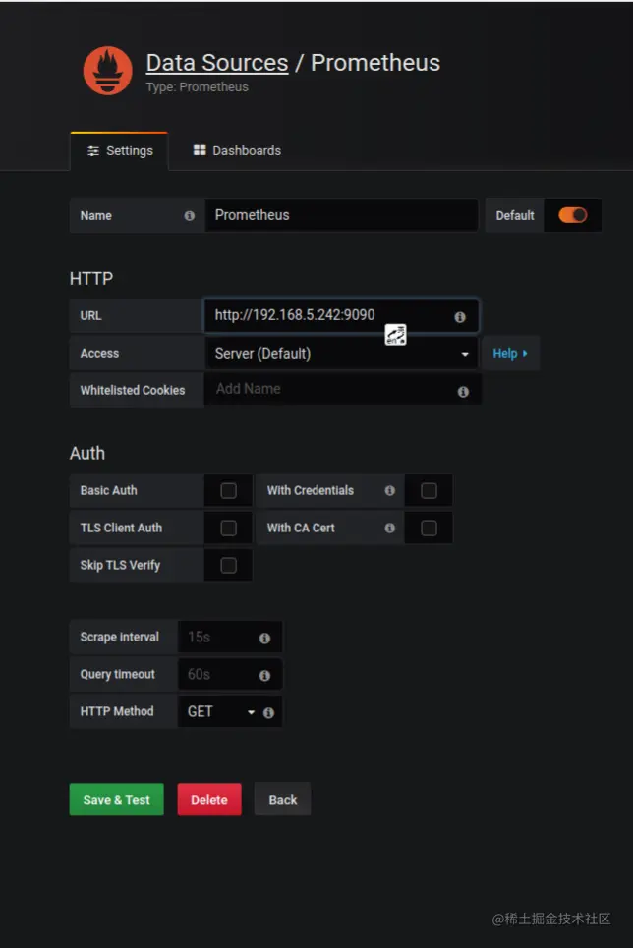
Task: Switch to the Dashboards tab
Action: (237, 150)
